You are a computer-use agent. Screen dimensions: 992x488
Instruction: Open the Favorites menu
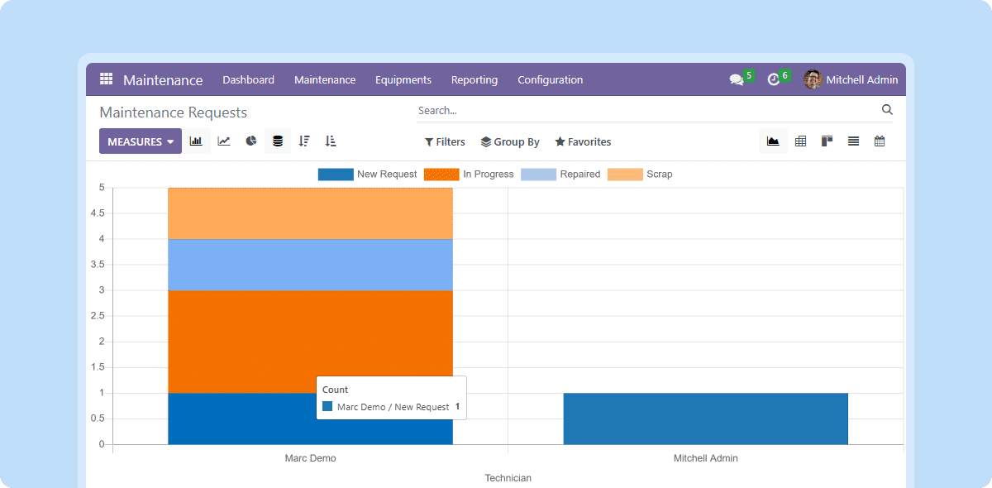click(x=583, y=142)
